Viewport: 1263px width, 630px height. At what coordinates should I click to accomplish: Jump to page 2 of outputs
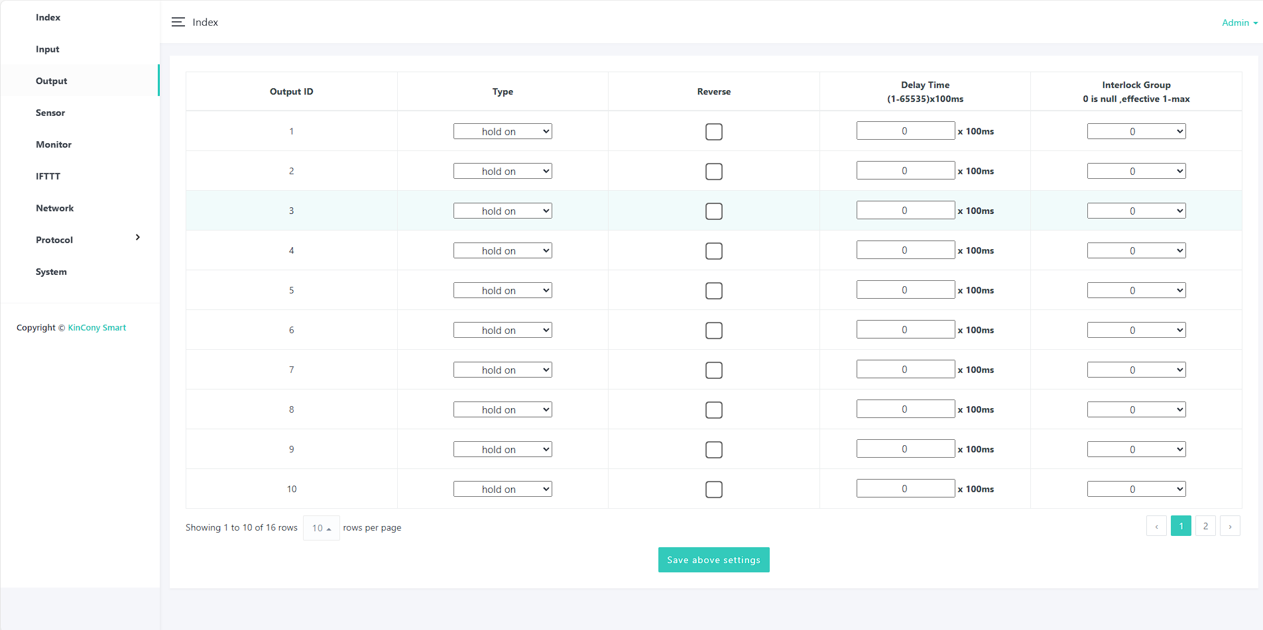coord(1205,526)
